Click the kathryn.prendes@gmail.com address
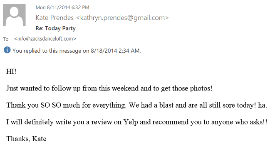 pos(122,18)
